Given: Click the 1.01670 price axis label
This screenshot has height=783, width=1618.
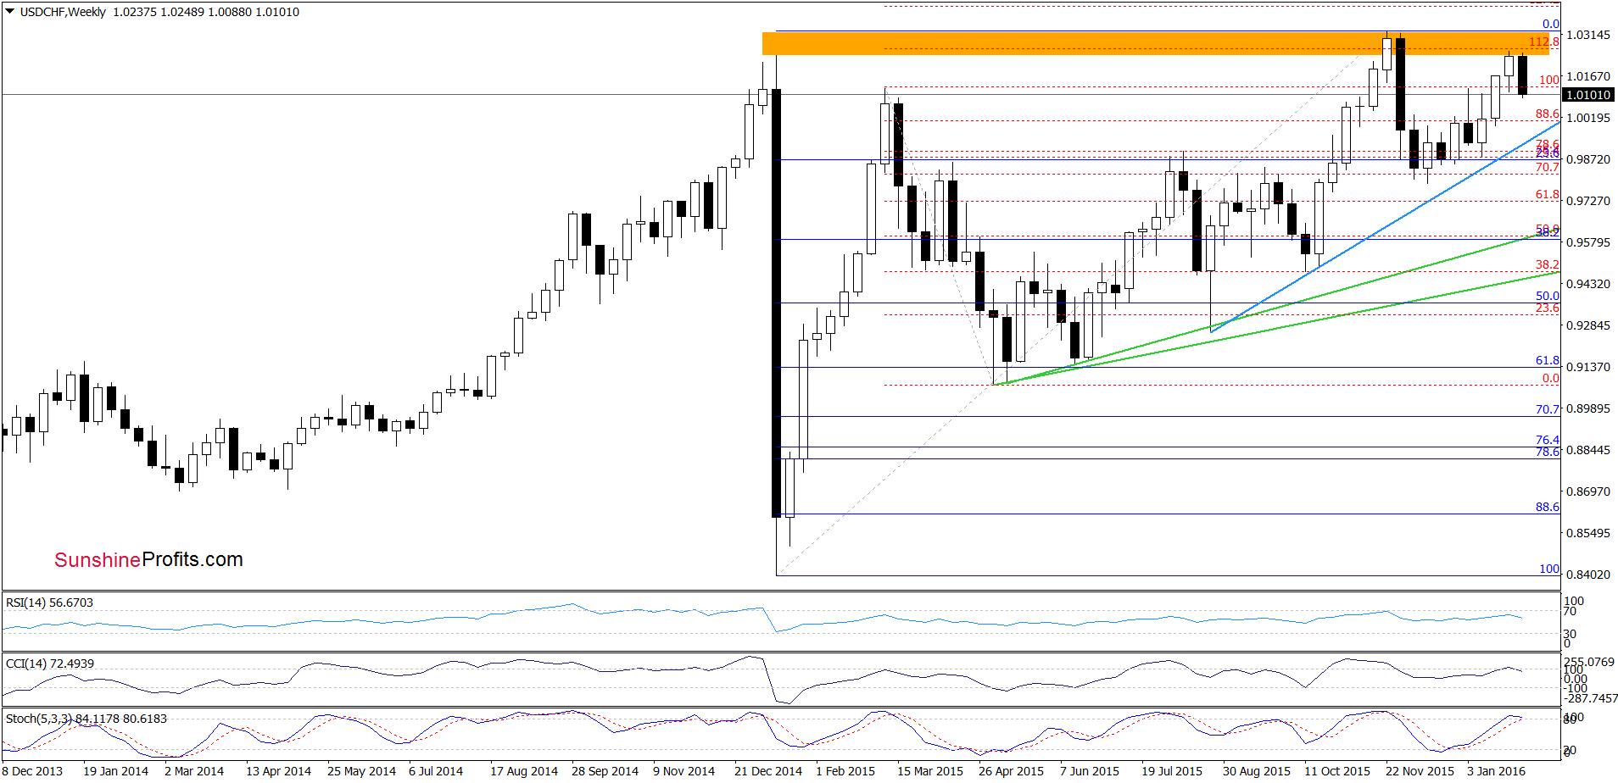Looking at the screenshot, I should [x=1588, y=76].
